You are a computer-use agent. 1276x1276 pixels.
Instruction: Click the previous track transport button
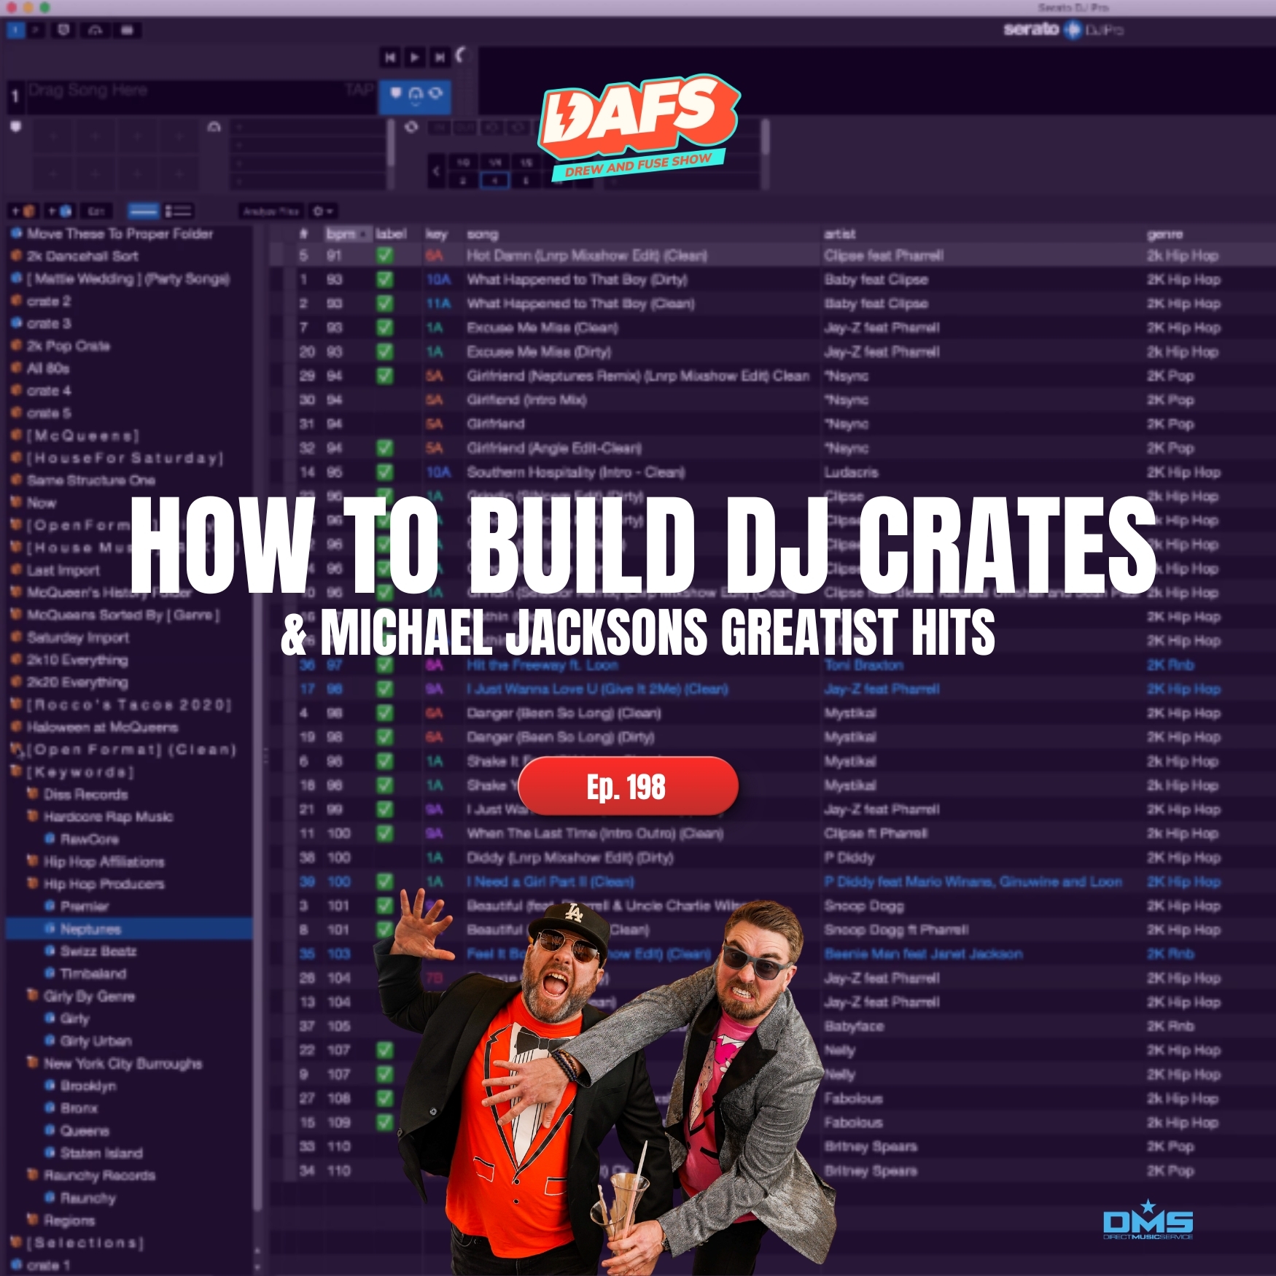click(x=390, y=57)
